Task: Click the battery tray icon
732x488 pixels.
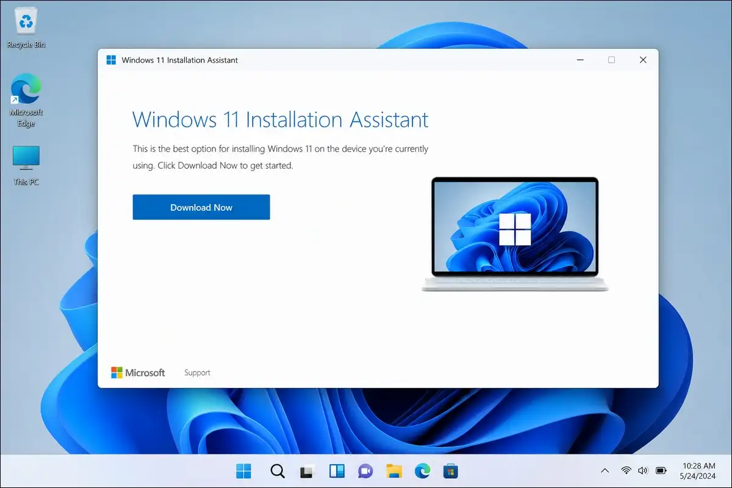Action: point(661,470)
